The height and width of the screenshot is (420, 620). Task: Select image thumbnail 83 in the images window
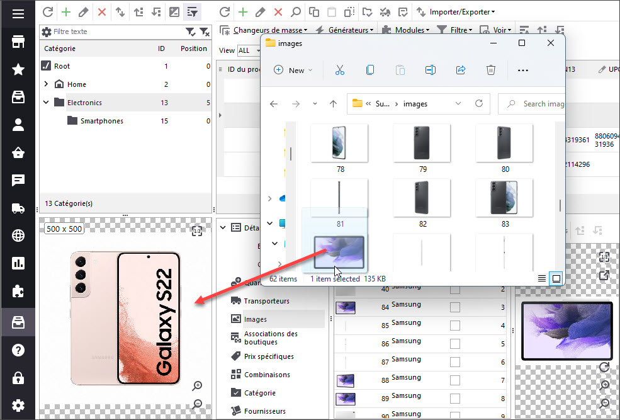pos(505,203)
